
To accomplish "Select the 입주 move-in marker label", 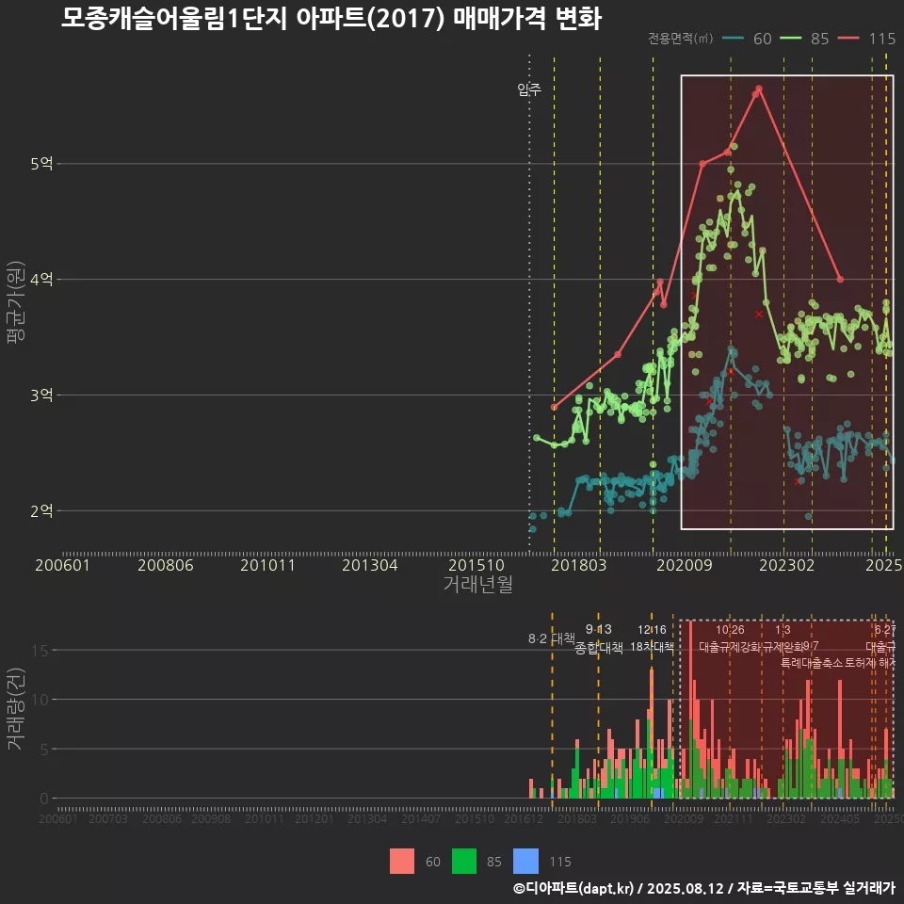I will tap(529, 89).
